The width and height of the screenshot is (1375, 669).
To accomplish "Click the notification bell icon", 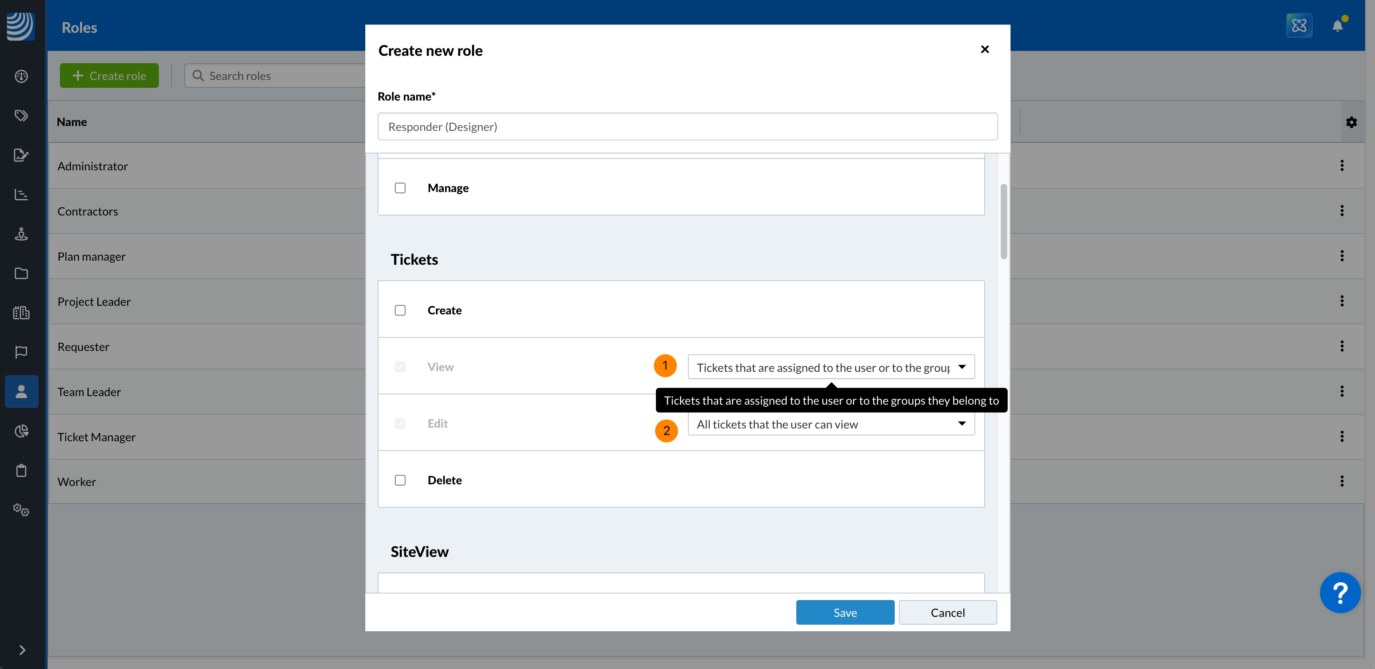I will tap(1337, 25).
